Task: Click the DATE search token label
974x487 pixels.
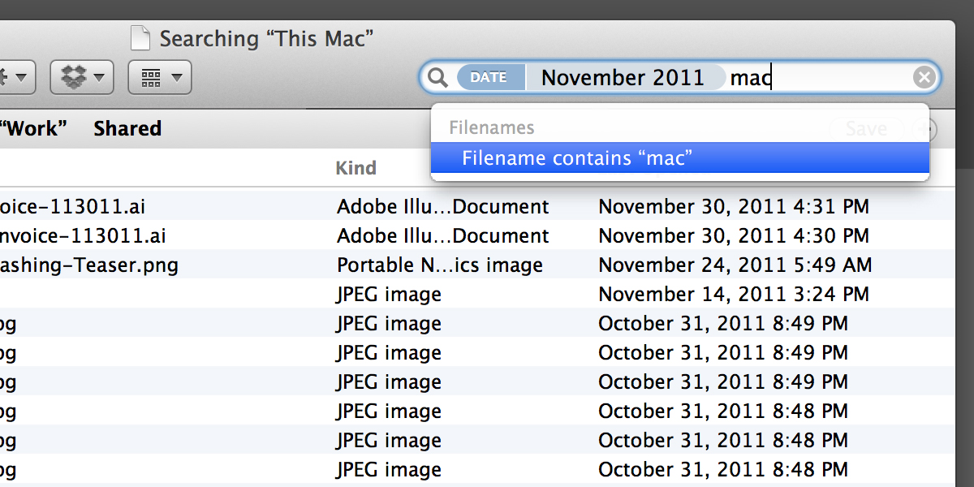Action: point(489,78)
